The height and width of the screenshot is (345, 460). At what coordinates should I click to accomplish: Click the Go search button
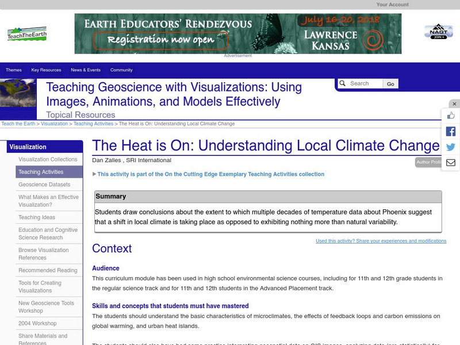[x=390, y=84]
